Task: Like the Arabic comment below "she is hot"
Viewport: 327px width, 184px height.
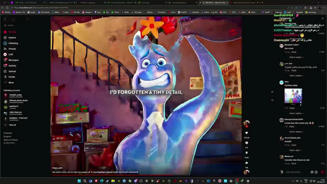Action: [x=322, y=70]
